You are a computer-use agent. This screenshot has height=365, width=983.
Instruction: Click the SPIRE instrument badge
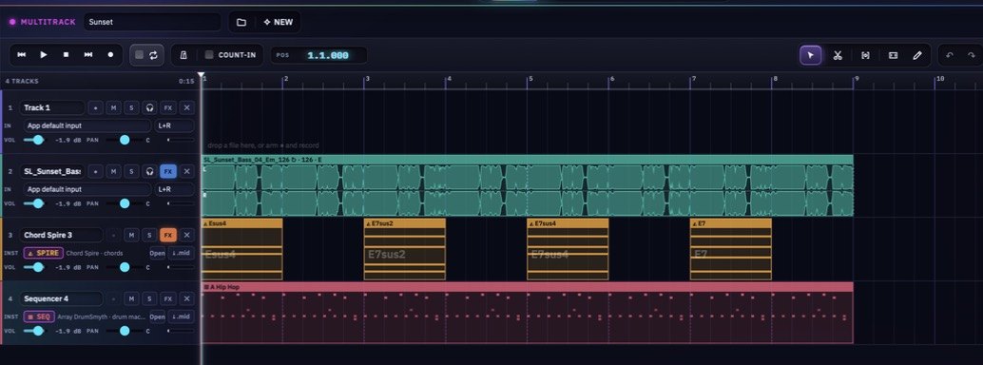[x=44, y=254]
